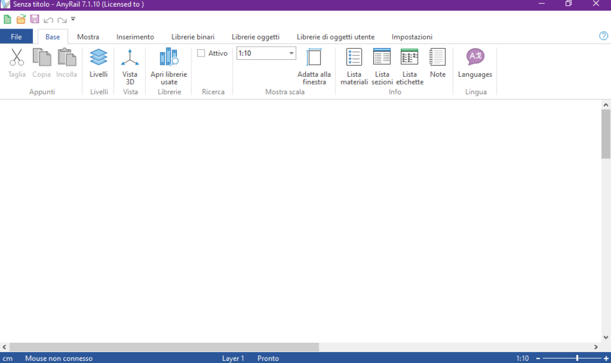Click the vertical scrollbar up arrow

(606, 105)
